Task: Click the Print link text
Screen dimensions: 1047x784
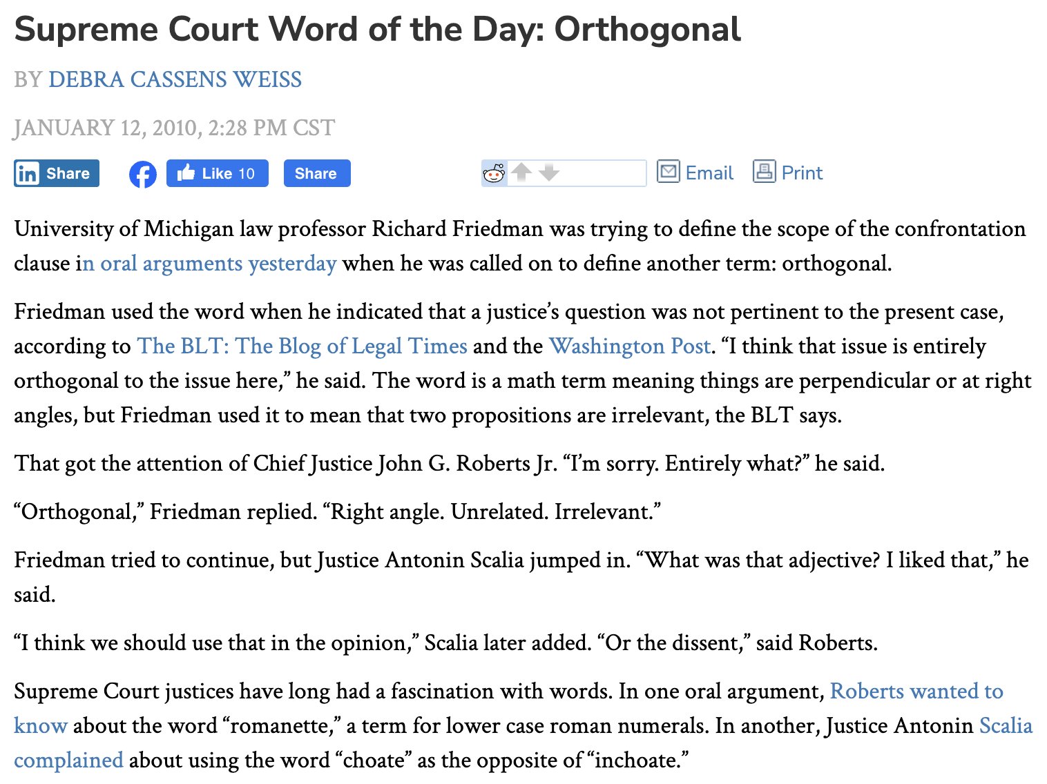Action: tap(802, 173)
